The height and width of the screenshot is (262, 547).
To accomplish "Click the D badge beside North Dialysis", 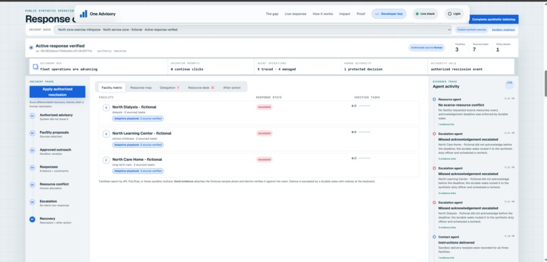I will click(106, 108).
